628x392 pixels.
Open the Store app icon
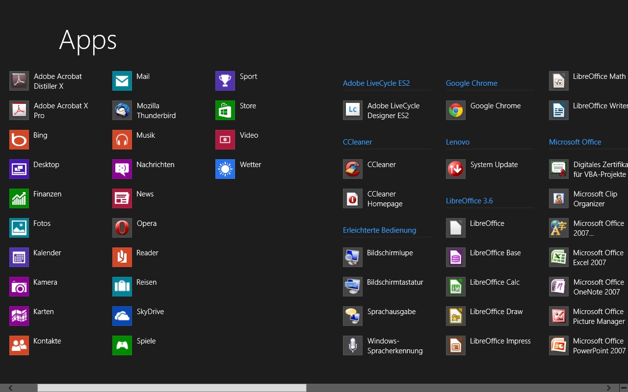pos(225,110)
